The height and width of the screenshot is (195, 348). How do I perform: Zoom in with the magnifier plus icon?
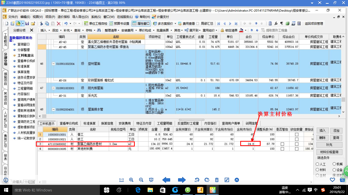point(131,180)
